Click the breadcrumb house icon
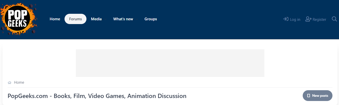This screenshot has width=339, height=105. [10, 82]
